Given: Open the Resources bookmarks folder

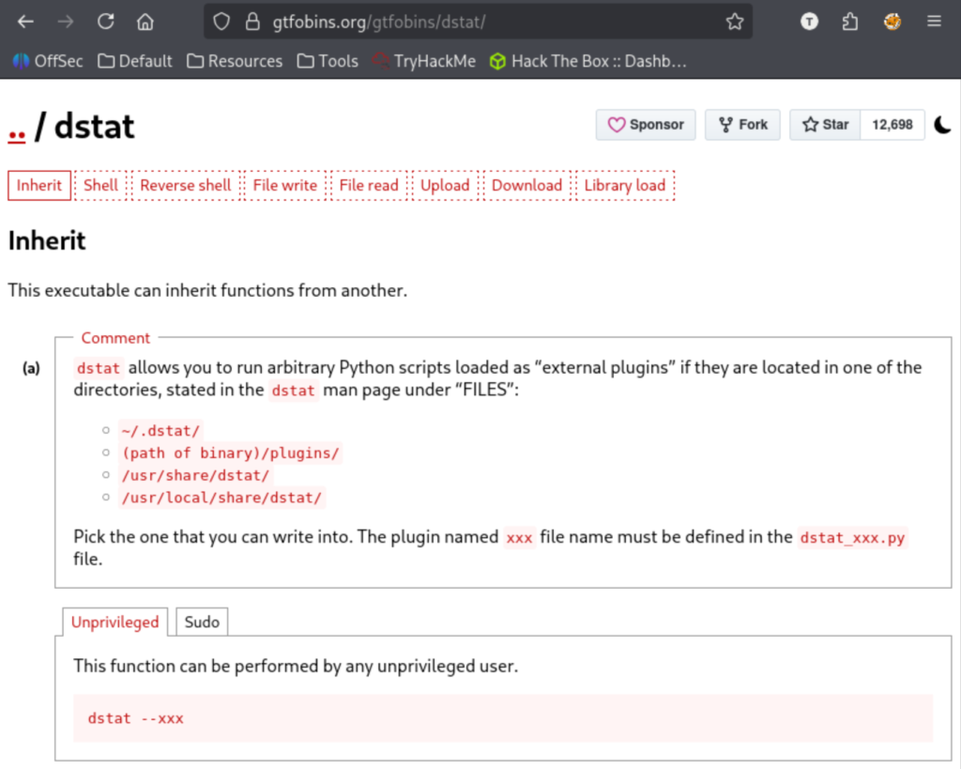Looking at the screenshot, I should point(235,61).
